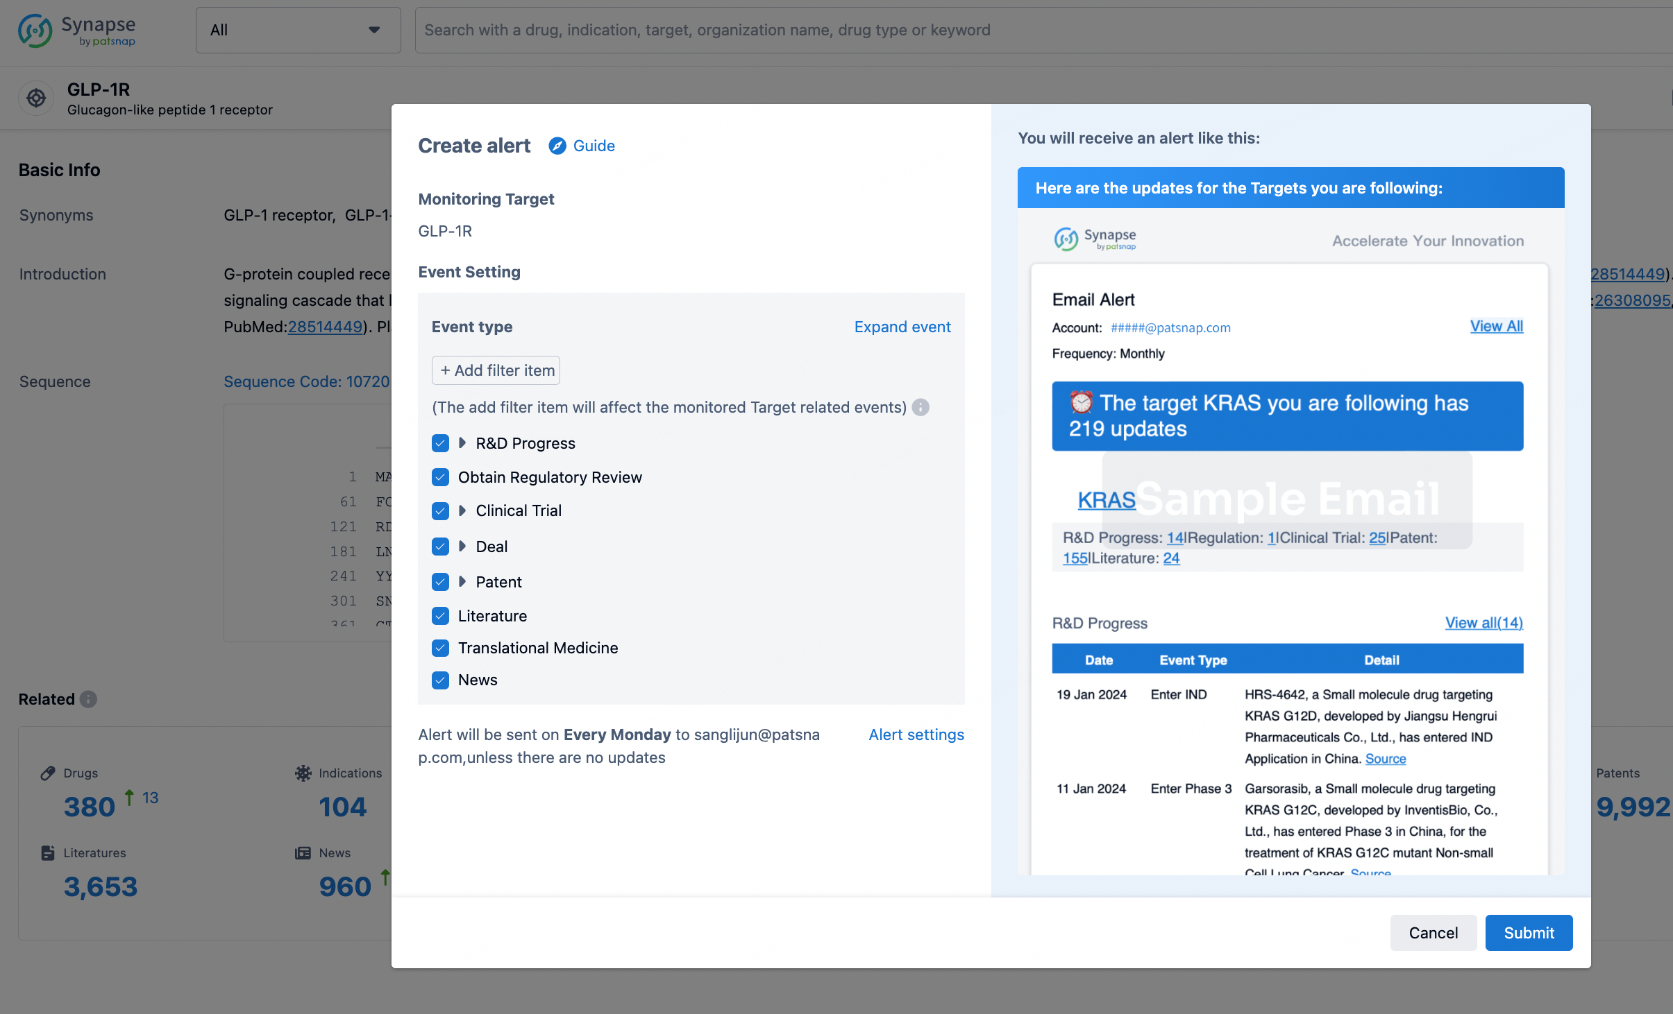Click the Cancel button
The image size is (1673, 1014).
[1433, 933]
